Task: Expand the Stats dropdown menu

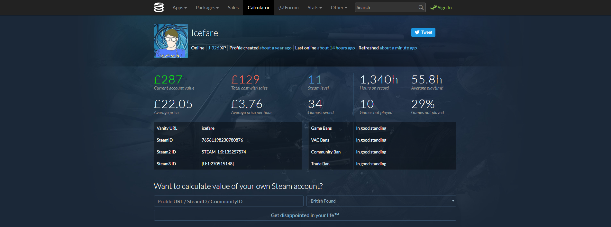Action: click(x=315, y=8)
